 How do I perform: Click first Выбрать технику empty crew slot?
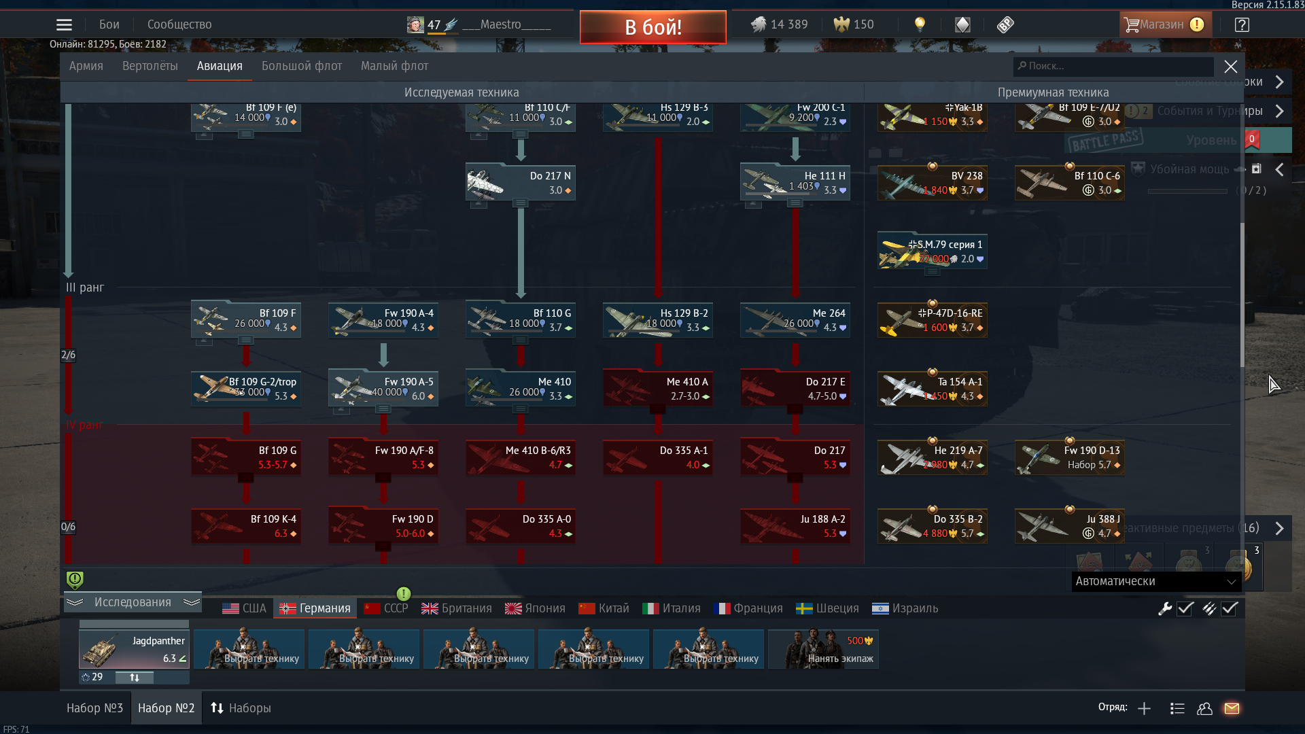249,650
